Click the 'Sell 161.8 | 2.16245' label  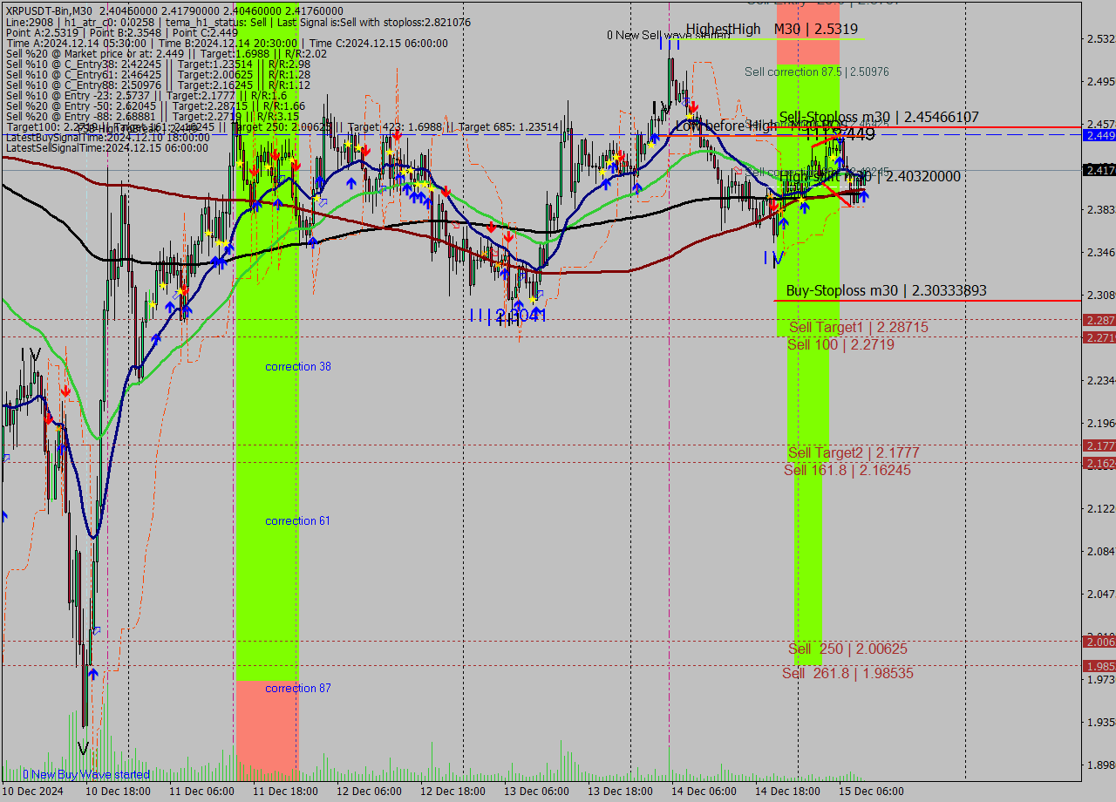pyautogui.click(x=847, y=471)
